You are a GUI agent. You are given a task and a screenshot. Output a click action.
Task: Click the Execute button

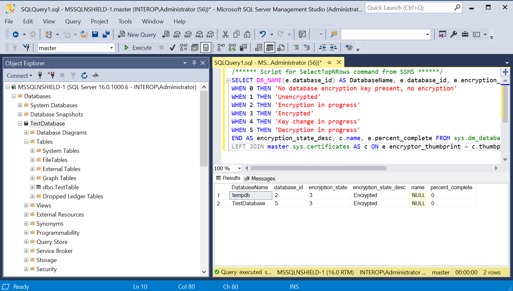coord(138,48)
